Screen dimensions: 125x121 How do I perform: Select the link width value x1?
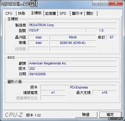(53, 92)
